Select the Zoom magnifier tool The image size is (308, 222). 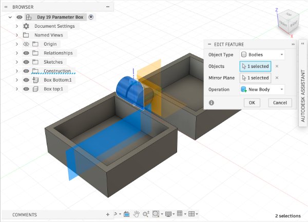coord(146,214)
